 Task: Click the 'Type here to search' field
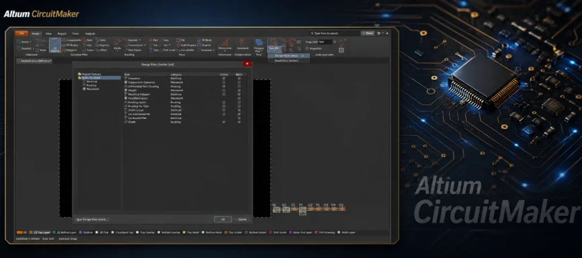tap(334, 33)
